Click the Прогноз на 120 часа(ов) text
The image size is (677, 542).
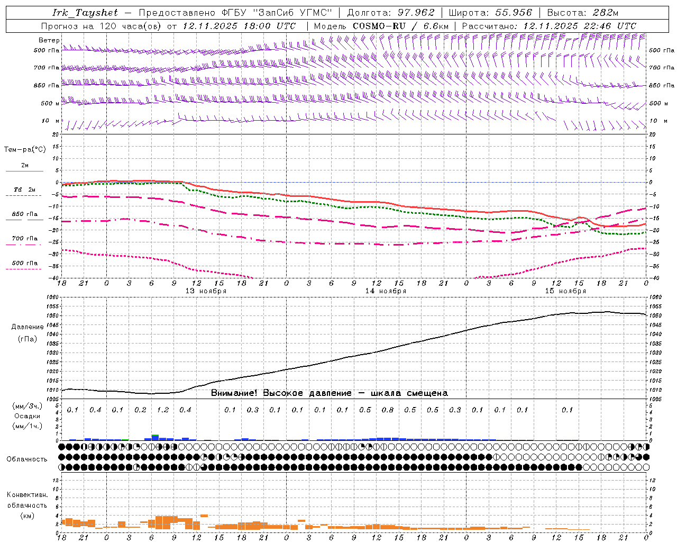click(102, 26)
